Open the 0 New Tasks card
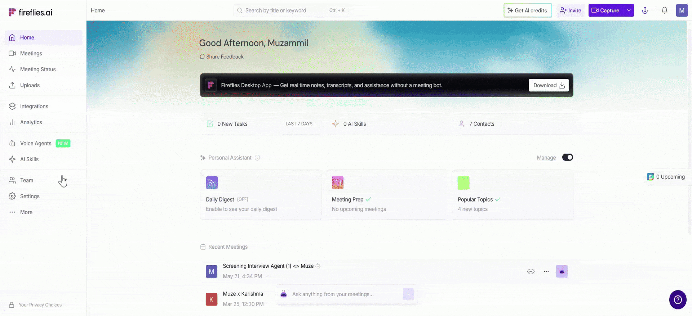The image size is (692, 316). [261, 124]
